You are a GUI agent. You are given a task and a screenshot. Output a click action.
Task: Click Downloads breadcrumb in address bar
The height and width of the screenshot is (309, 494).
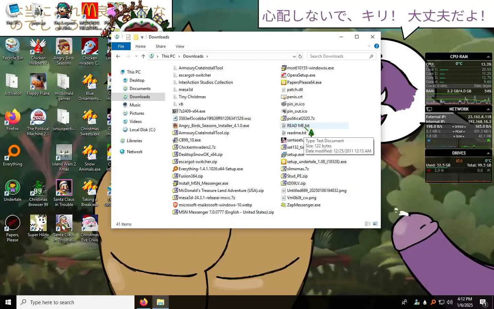(193, 56)
